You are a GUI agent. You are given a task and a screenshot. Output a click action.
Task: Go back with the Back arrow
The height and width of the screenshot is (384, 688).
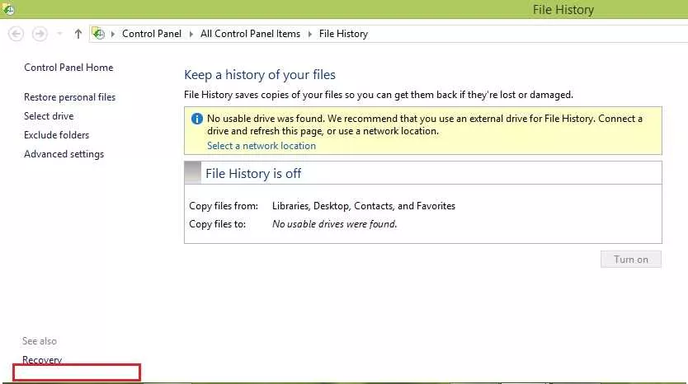16,34
